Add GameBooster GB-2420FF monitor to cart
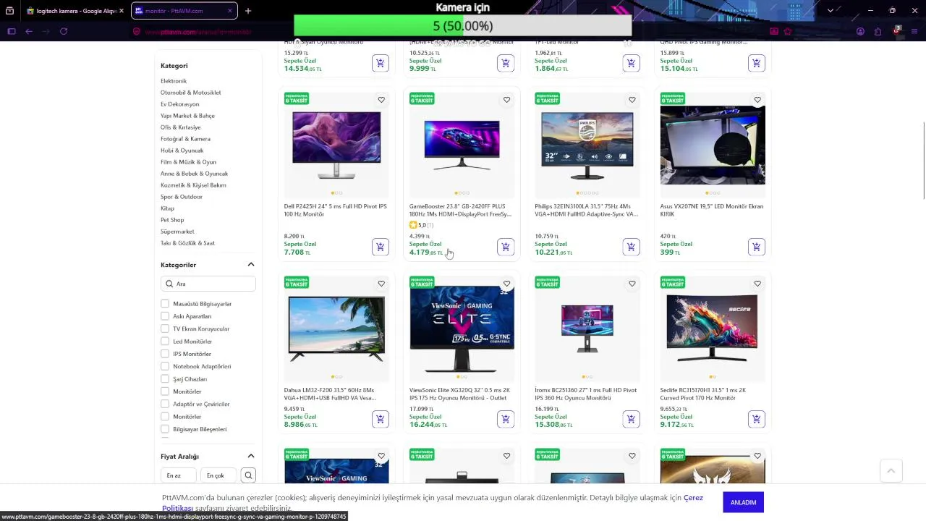The width and height of the screenshot is (926, 521). pyautogui.click(x=506, y=247)
